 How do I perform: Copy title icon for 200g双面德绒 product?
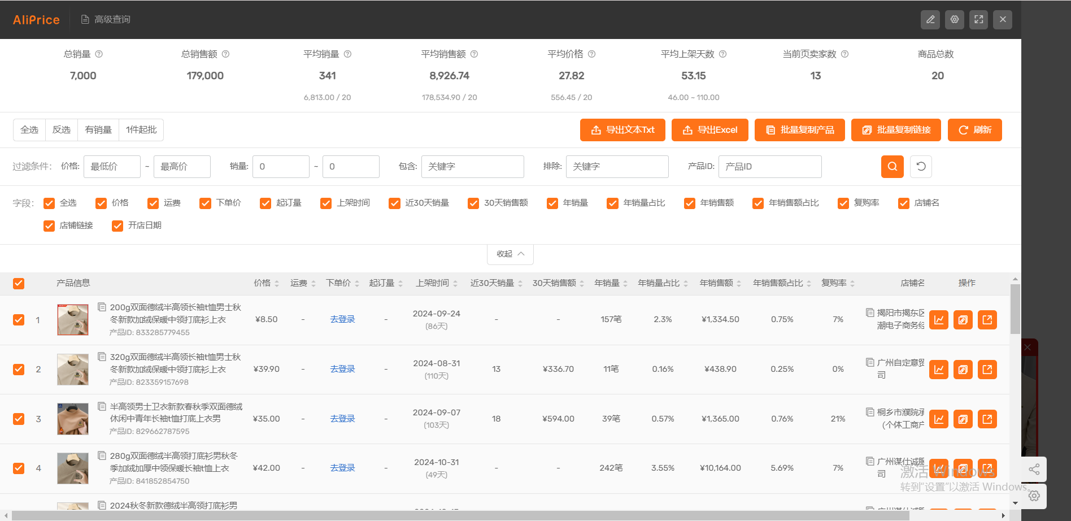[102, 307]
